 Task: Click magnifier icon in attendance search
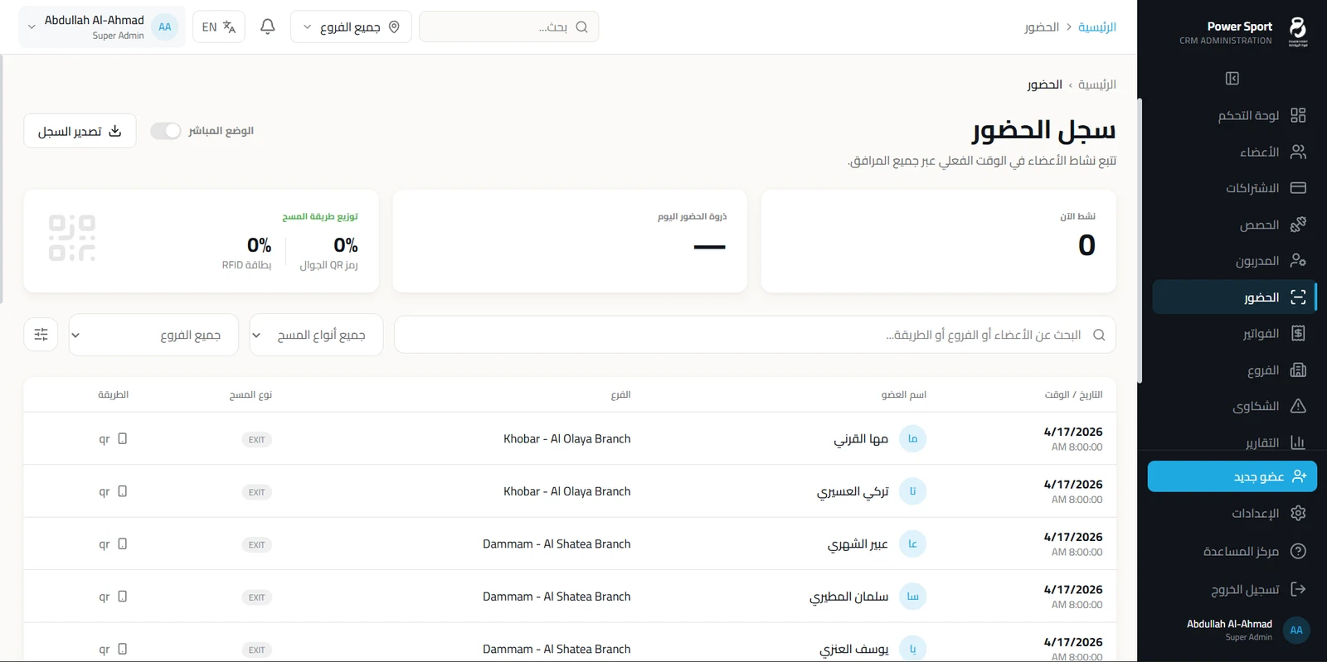[x=1099, y=335]
